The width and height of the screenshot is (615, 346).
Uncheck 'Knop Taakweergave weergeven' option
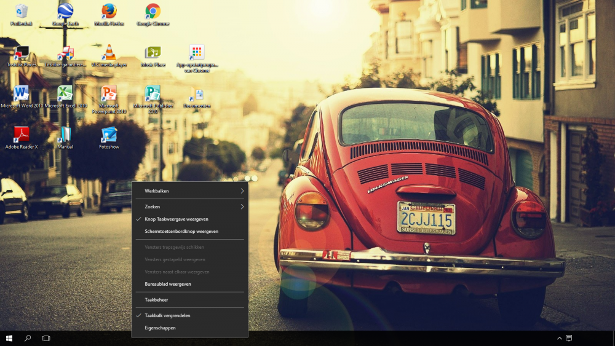(x=177, y=219)
